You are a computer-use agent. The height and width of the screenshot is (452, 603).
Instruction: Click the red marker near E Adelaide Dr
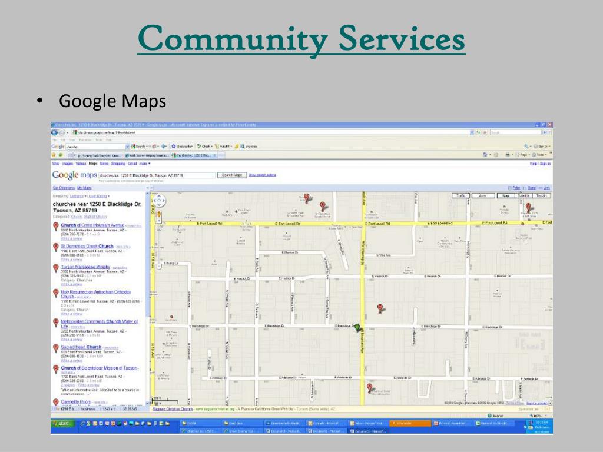tap(370, 387)
